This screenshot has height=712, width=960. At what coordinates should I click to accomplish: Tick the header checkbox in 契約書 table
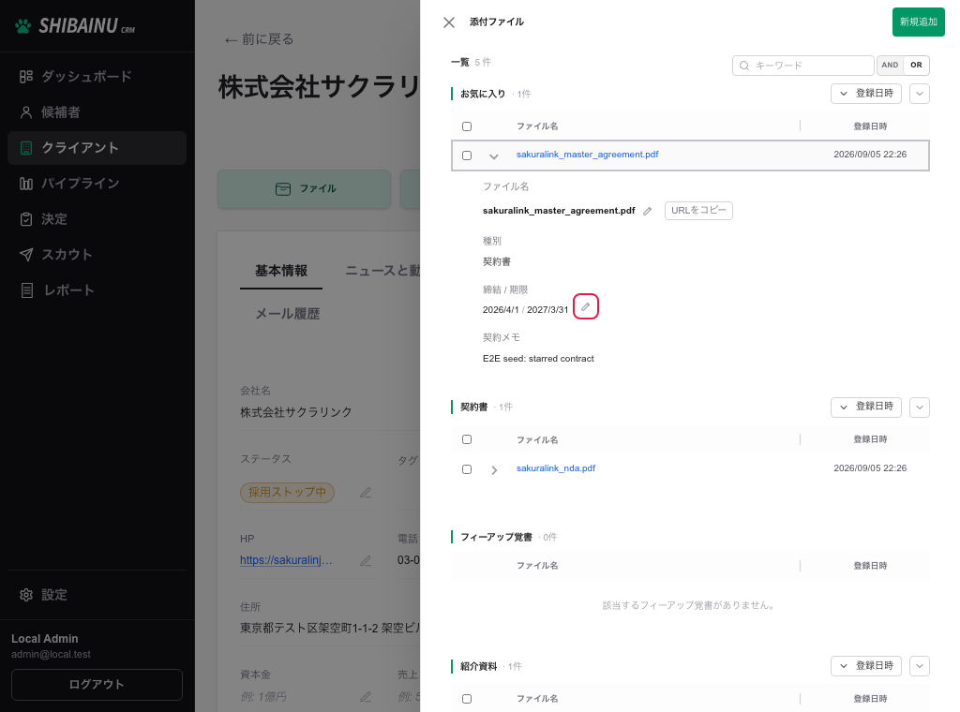pos(467,439)
